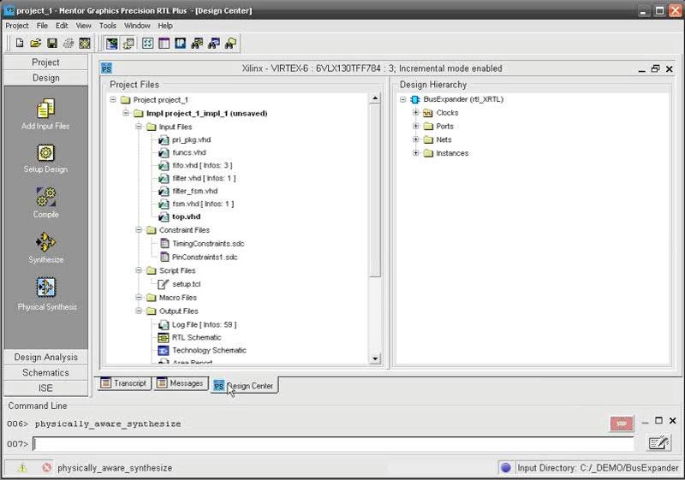685x480 pixels.
Task: Click the toolbar icon right of Print
Action: pyautogui.click(x=84, y=43)
